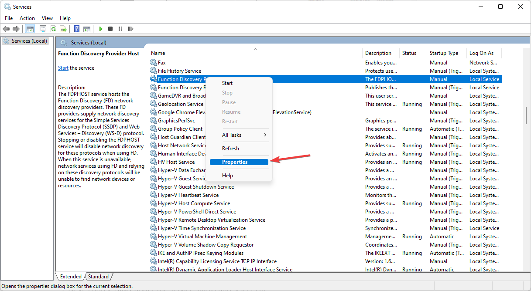This screenshot has width=531, height=291.
Task: Select Hyper-V Remote Desktop Virtualization Service name
Action: [212, 220]
